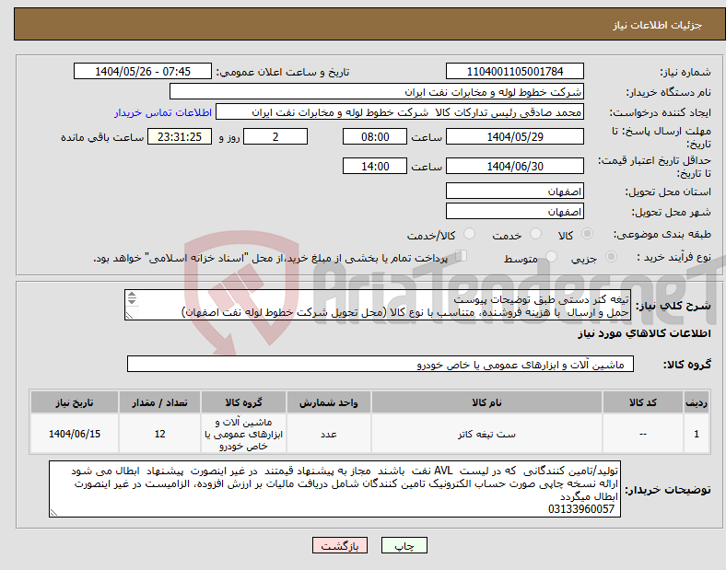The image size is (726, 570).
Task: Click the delivery city field اصفهان
Action: coord(515,212)
